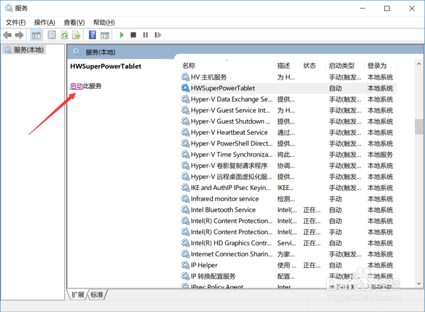
Task: Select the first Intel(R) Content Protection row
Action: pyautogui.click(x=289, y=221)
